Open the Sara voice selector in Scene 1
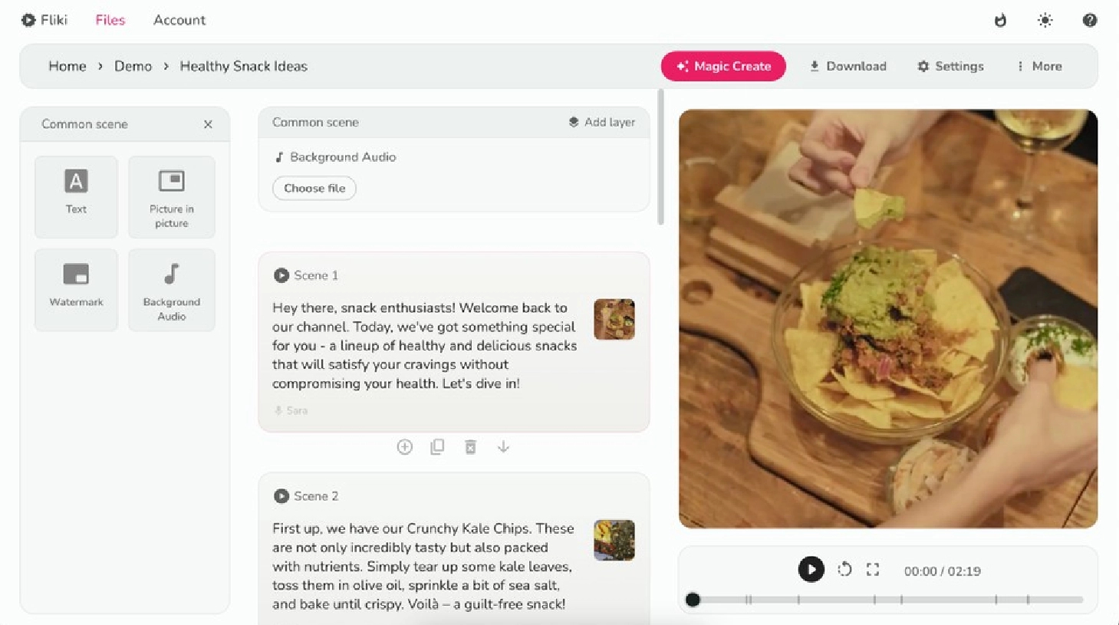Screen dimensions: 1119x625 [x=291, y=410]
